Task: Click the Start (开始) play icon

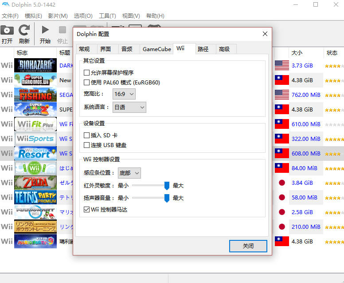Action: [x=45, y=30]
